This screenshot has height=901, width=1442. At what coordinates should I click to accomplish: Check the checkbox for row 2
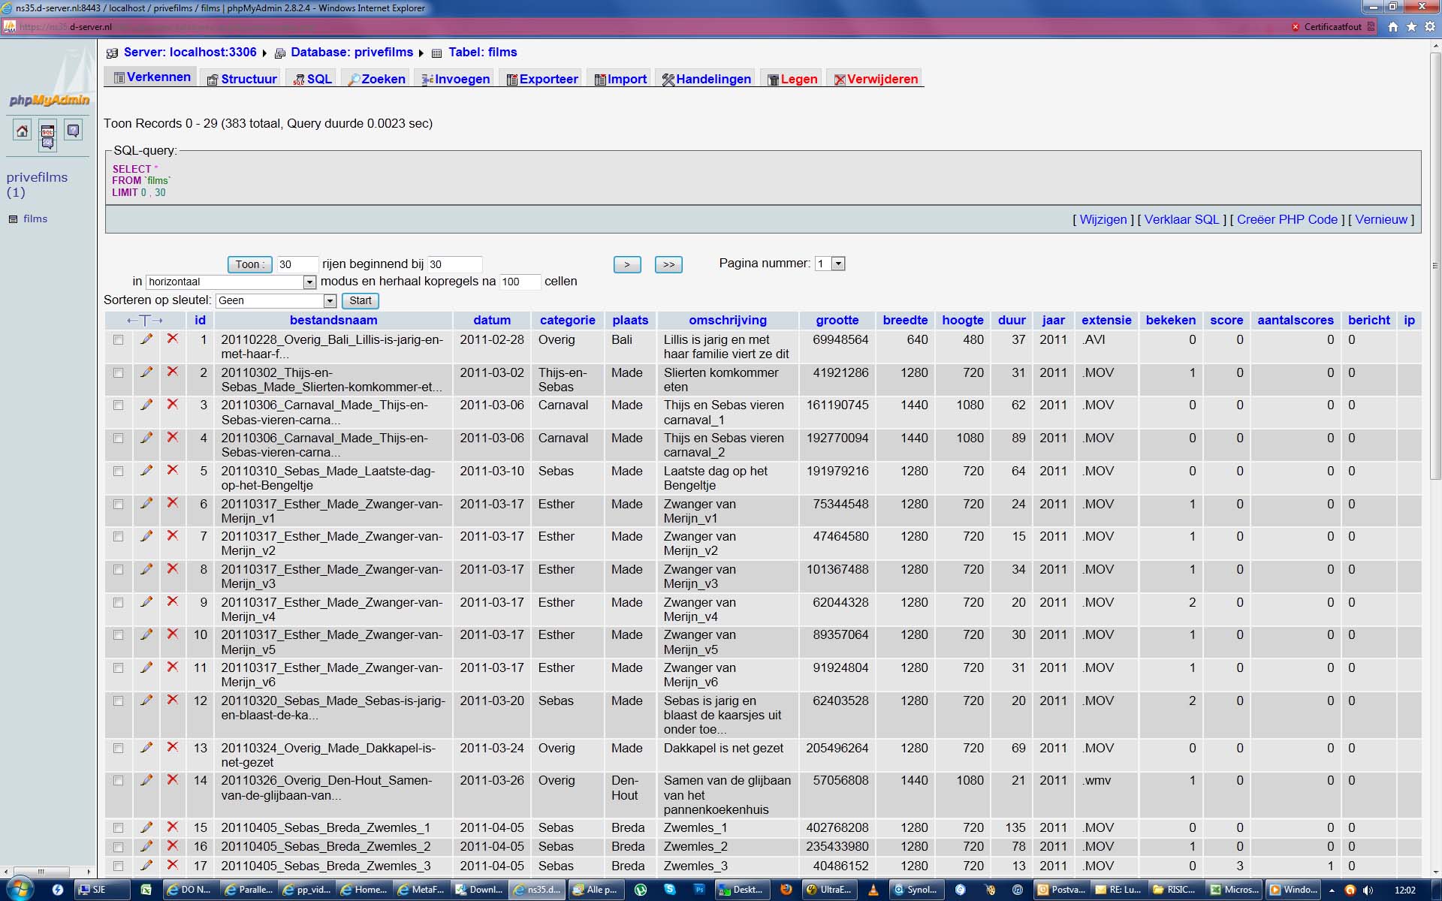[118, 372]
